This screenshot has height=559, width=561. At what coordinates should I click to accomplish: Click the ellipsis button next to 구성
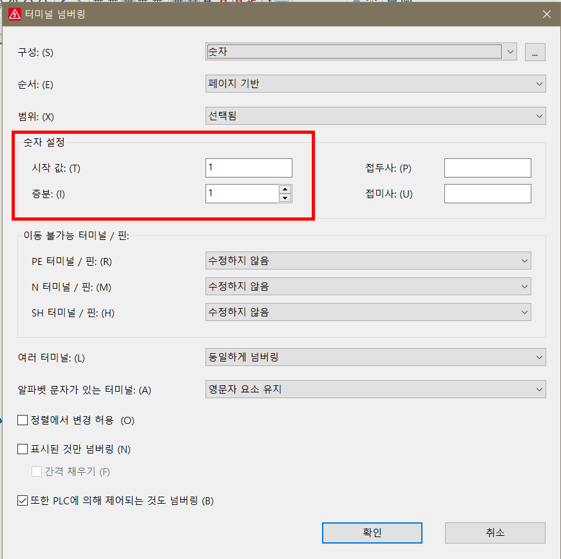coord(535,52)
